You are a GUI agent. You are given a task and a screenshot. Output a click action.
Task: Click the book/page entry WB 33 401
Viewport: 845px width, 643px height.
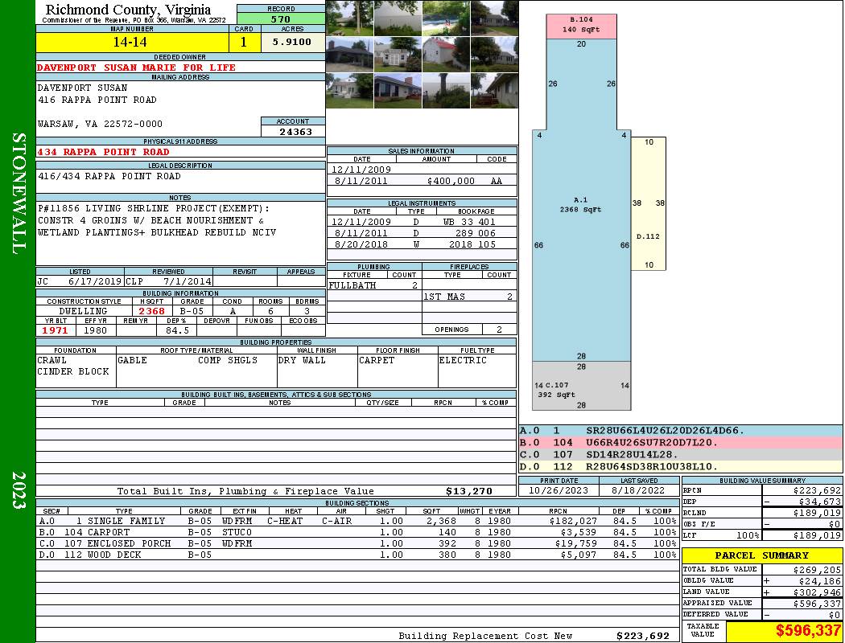click(469, 222)
